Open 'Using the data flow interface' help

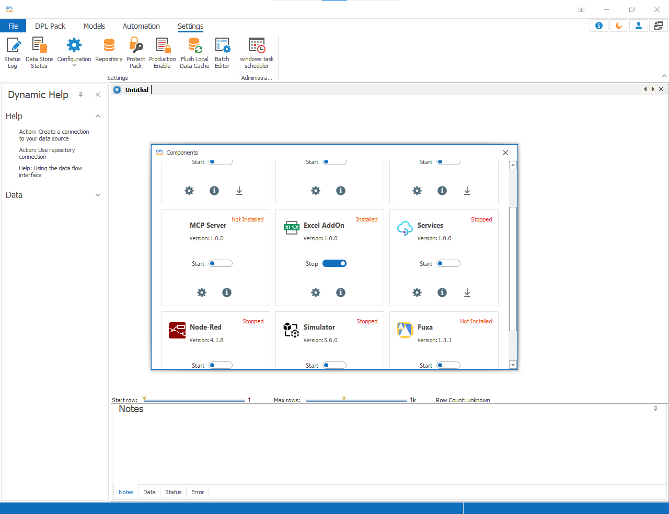[51, 172]
